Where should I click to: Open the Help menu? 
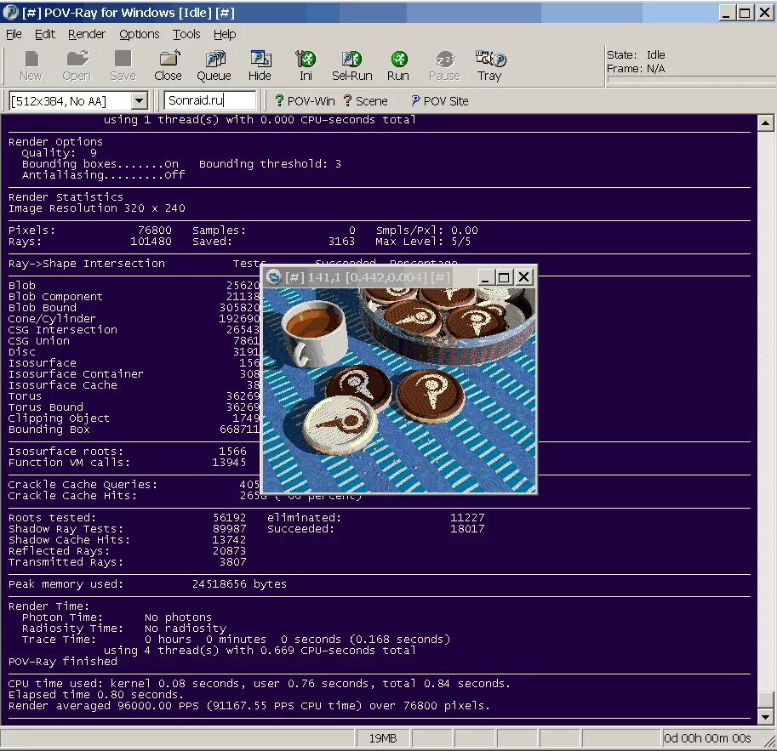225,34
